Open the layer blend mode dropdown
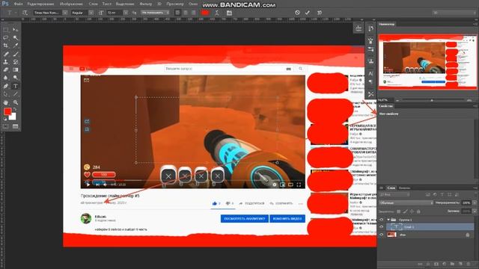 click(x=406, y=202)
